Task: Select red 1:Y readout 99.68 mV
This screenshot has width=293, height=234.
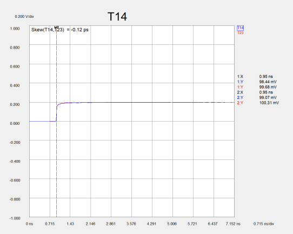Action: tap(268, 87)
